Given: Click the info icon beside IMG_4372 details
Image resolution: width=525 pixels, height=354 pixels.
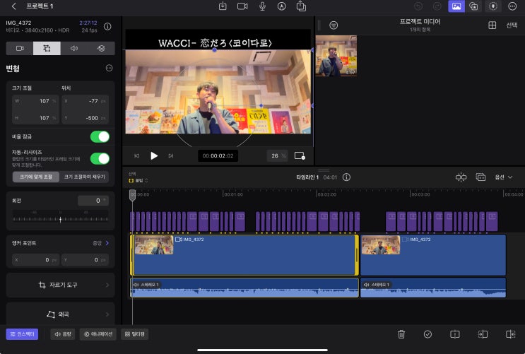Looking at the screenshot, I should (107, 27).
